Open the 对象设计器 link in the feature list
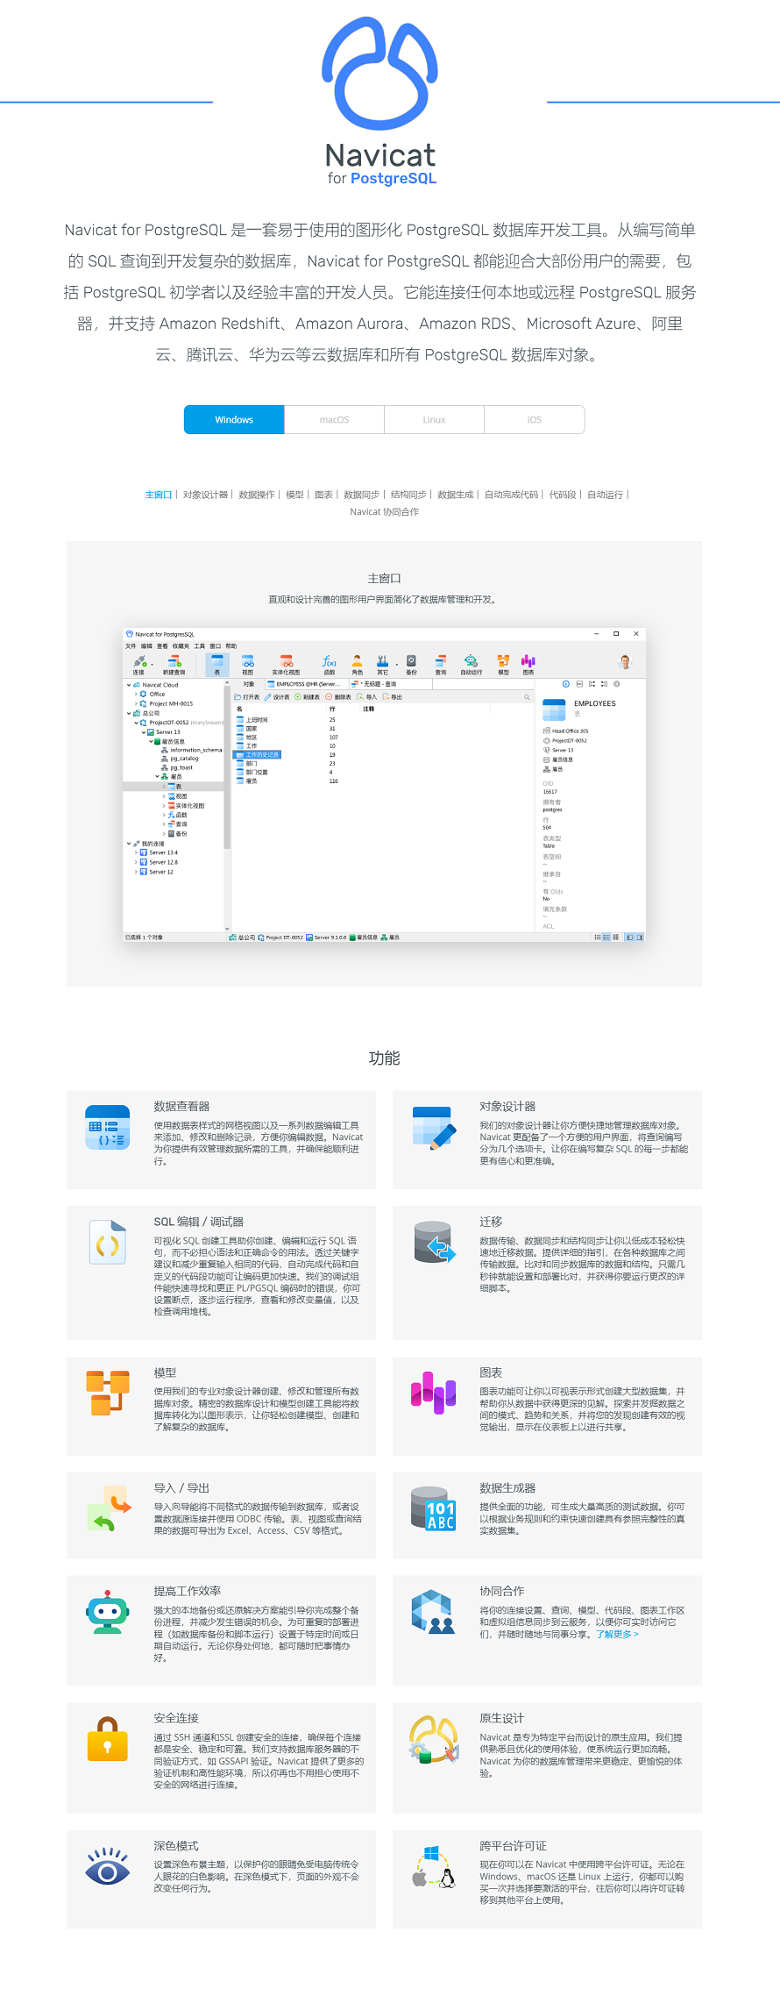This screenshot has width=780, height=1989. (x=205, y=495)
